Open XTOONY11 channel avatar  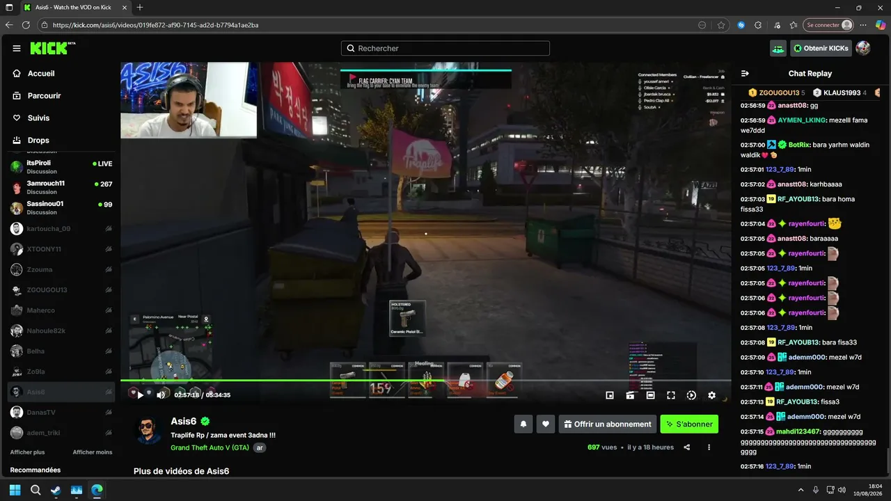[x=17, y=249]
